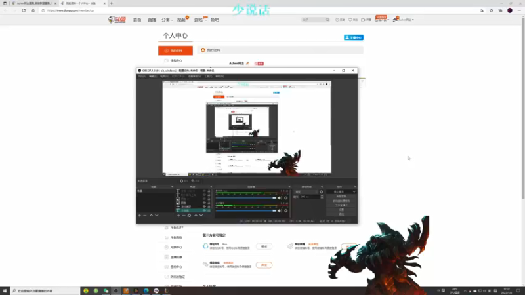Click the blue 主播中心 button
The height and width of the screenshot is (295, 525).
[x=354, y=37]
